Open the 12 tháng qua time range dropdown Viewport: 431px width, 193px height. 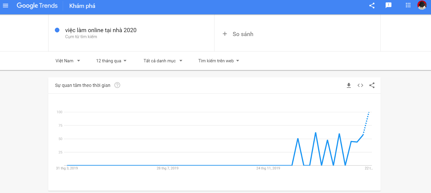click(x=111, y=61)
